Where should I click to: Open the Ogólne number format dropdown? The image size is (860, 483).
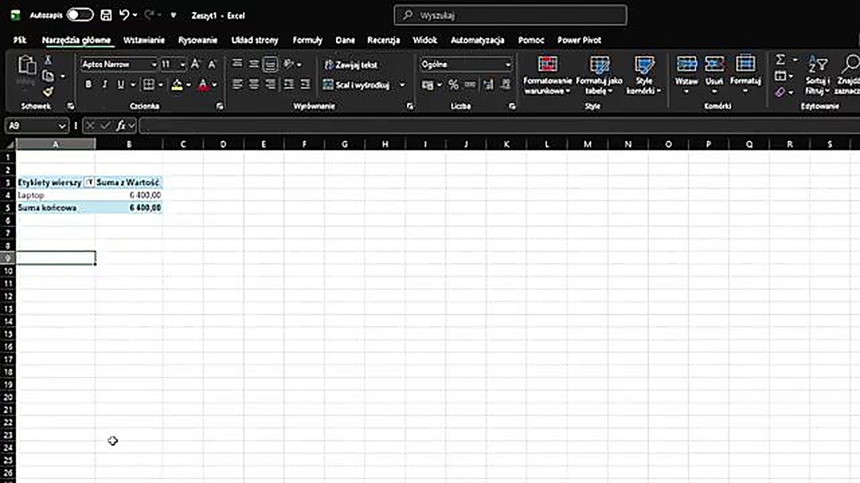tap(507, 64)
